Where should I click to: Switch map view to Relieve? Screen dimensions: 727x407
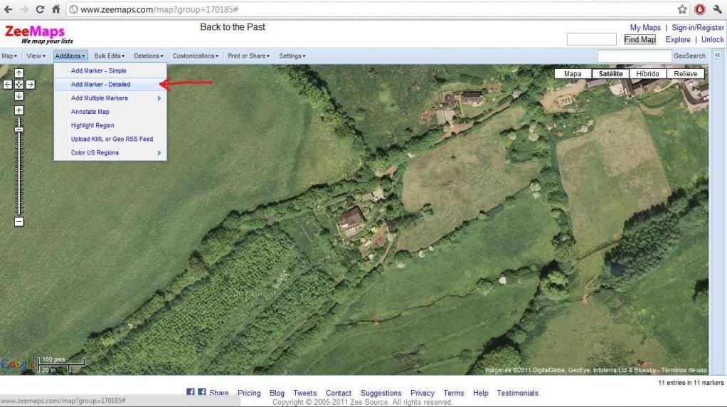coord(686,73)
